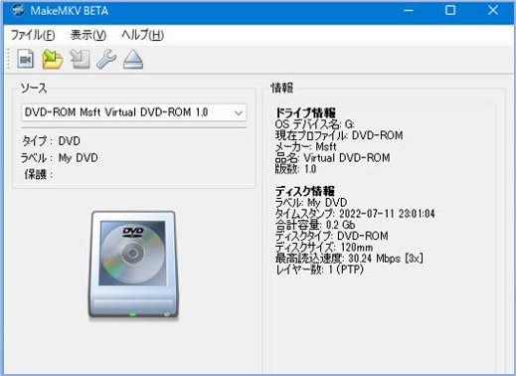This screenshot has height=376, width=516.
Task: Minimize the MakeMKV window
Action: point(409,11)
